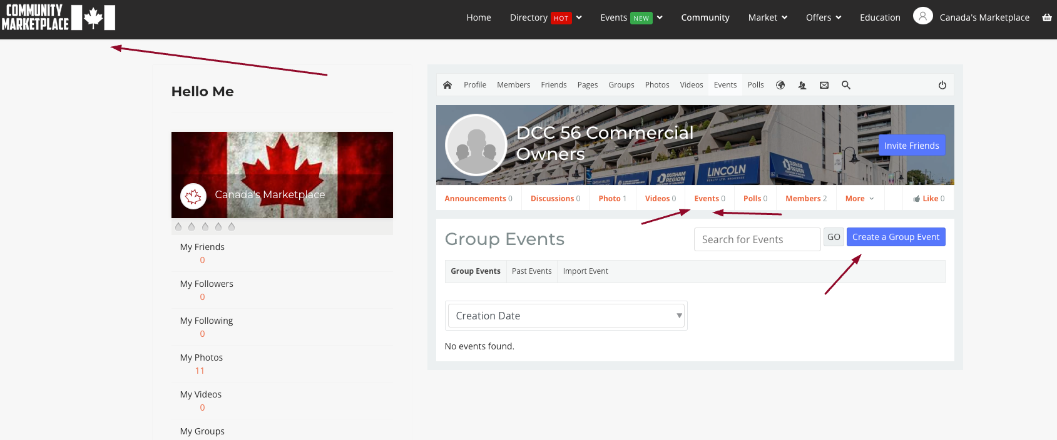Open the shopping basket icon

(x=1046, y=17)
